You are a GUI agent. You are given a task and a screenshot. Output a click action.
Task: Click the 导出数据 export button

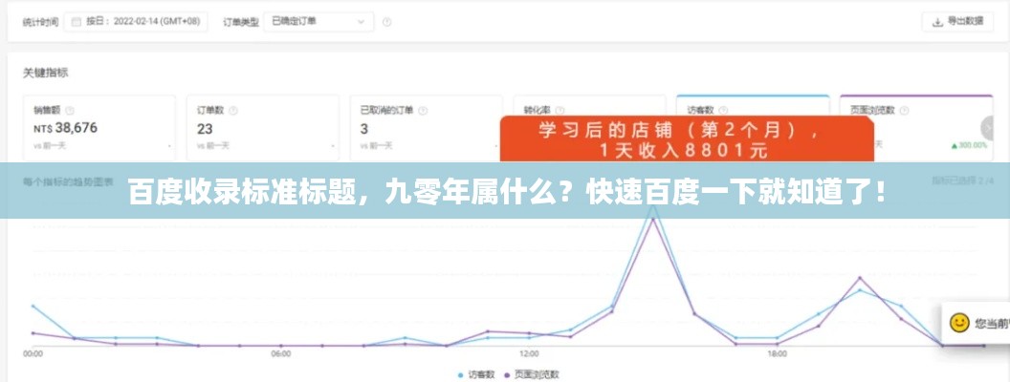pos(957,21)
